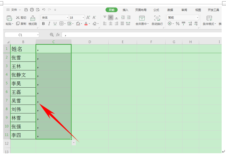Click the eraser clear icon
The image size is (226, 156).
click(94, 24)
